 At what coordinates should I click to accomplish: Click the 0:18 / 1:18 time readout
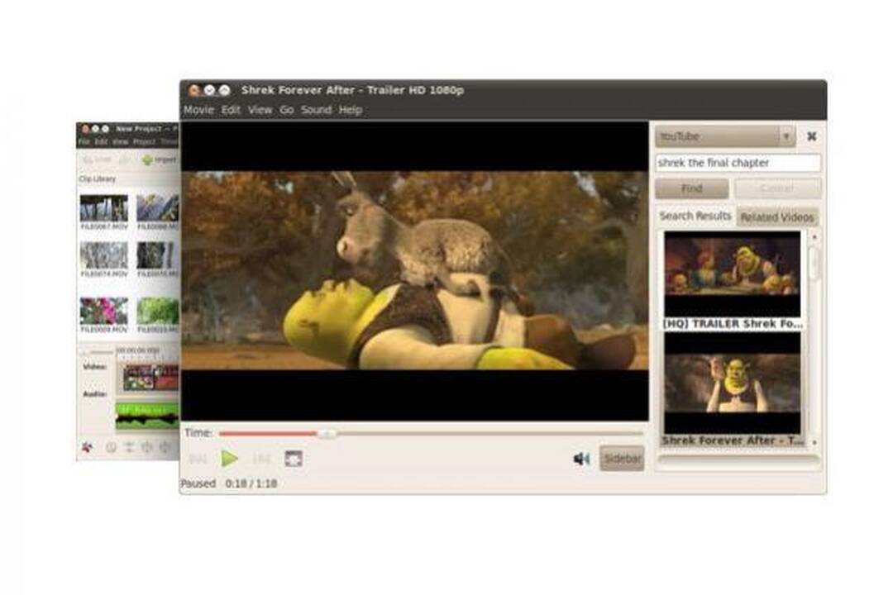pos(251,483)
